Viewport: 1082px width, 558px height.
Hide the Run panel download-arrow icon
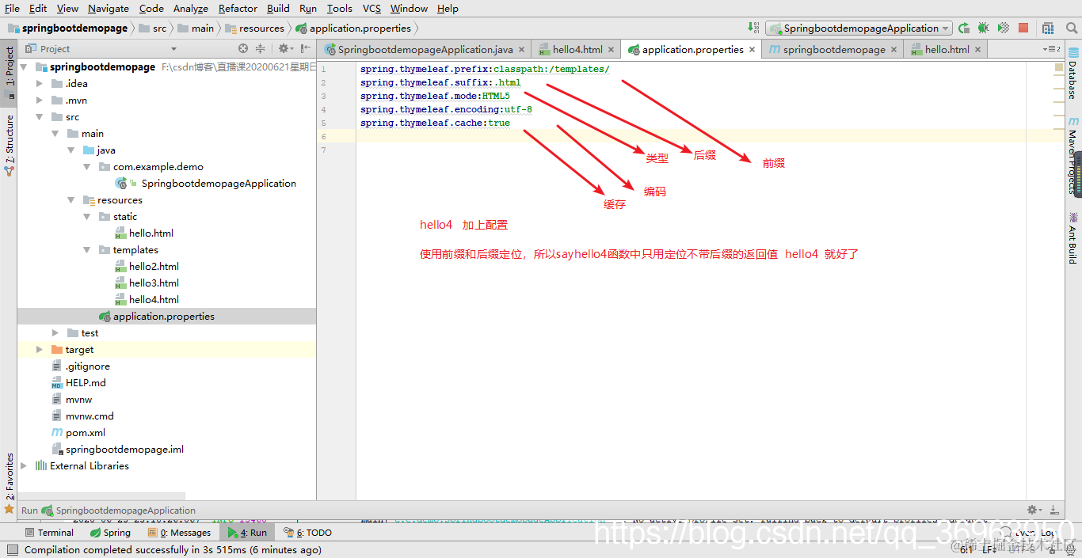pos(1054,511)
